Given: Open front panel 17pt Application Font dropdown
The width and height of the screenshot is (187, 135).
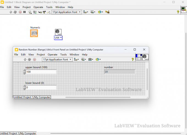Looking at the screenshot, I should pos(57,59).
